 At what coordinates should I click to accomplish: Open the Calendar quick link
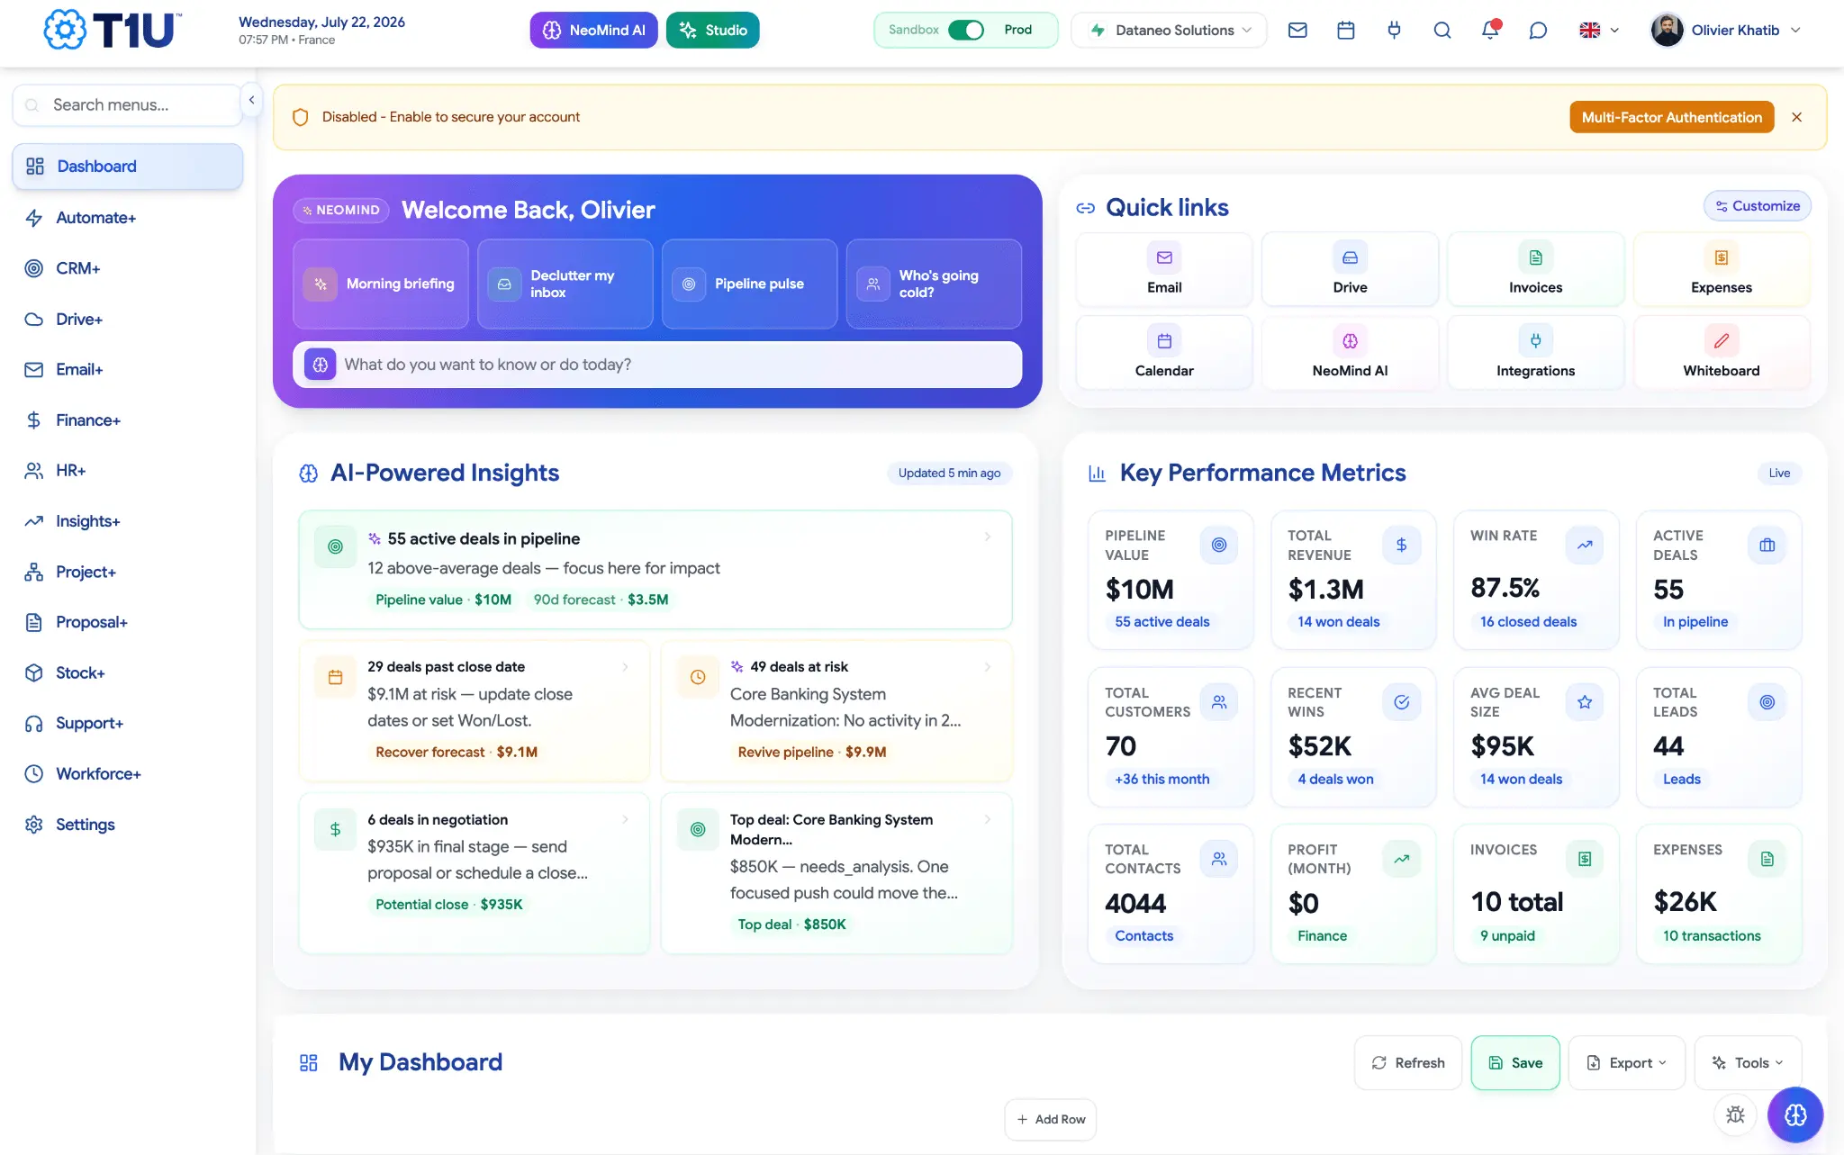click(x=1164, y=353)
